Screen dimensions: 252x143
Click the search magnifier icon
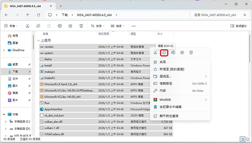[x=245, y=15]
